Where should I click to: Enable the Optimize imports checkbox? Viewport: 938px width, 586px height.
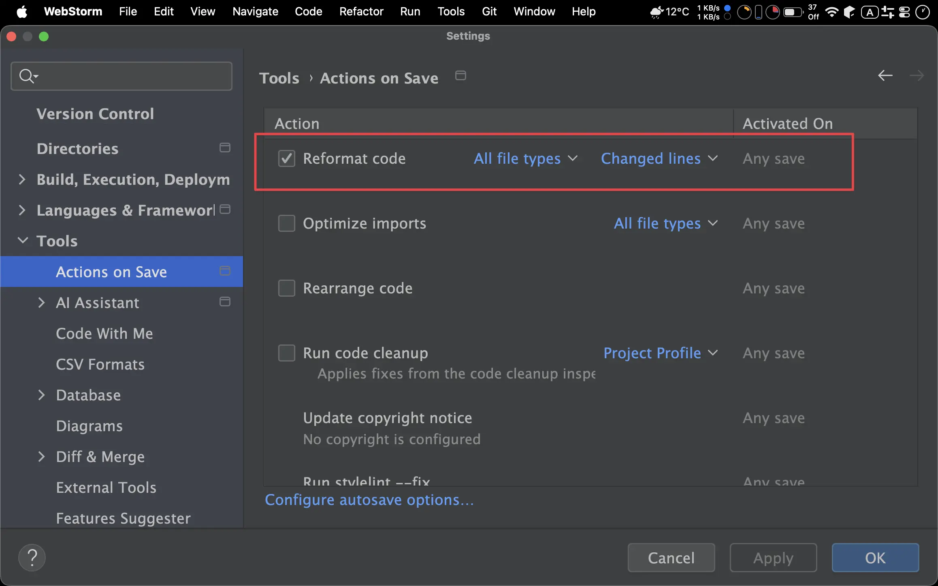click(287, 223)
